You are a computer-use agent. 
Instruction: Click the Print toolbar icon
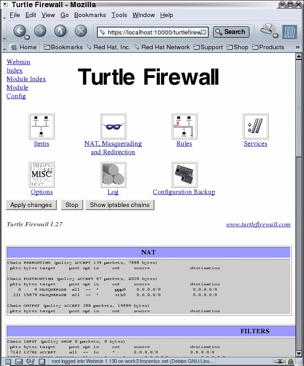267,30
